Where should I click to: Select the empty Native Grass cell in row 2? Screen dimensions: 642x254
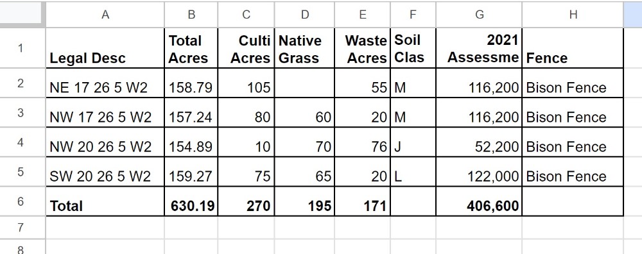304,83
